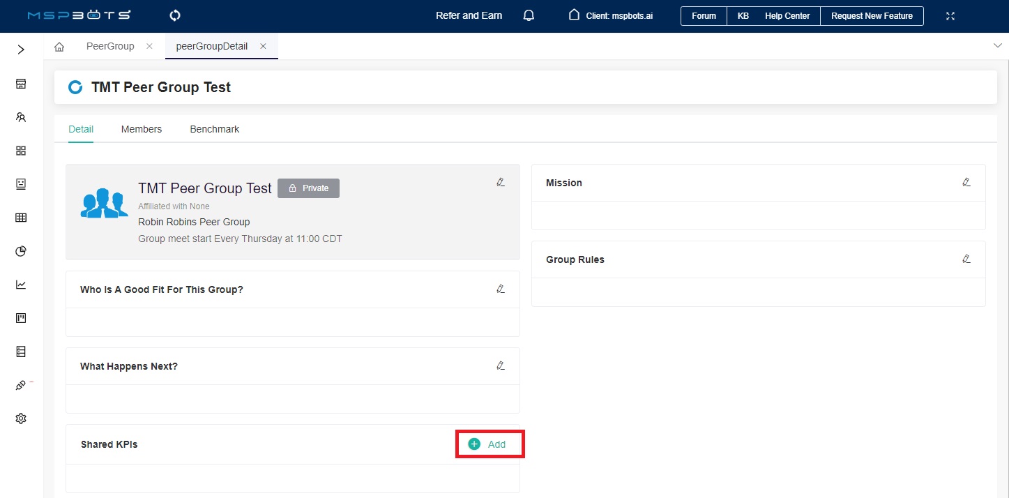Open the PeerGroup page tab
The image size is (1009, 498).
pyautogui.click(x=110, y=46)
